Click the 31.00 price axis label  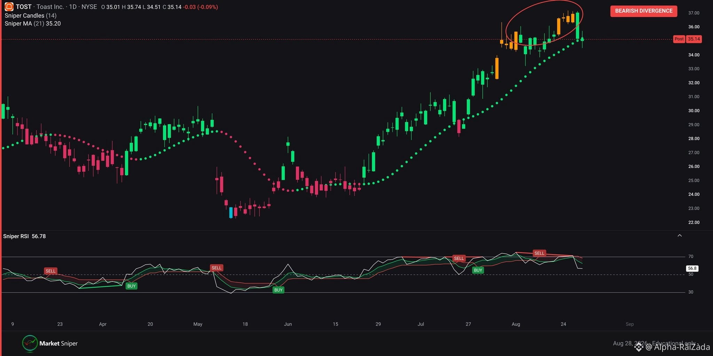click(x=694, y=97)
